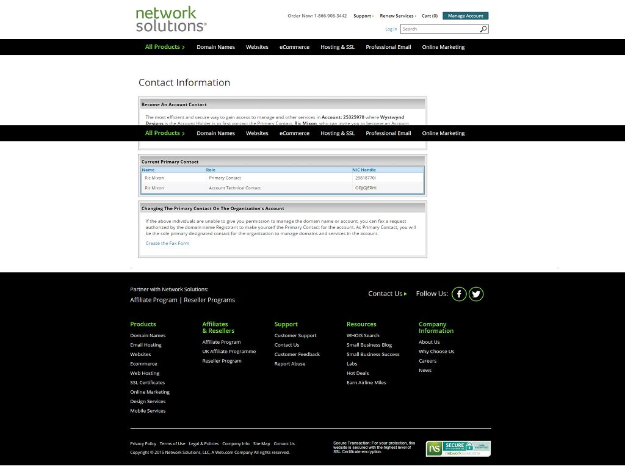625x469 pixels.
Task: Open the Facebook follow icon
Action: pyautogui.click(x=459, y=294)
